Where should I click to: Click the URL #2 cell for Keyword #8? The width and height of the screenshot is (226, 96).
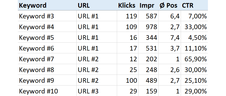pos(96,69)
